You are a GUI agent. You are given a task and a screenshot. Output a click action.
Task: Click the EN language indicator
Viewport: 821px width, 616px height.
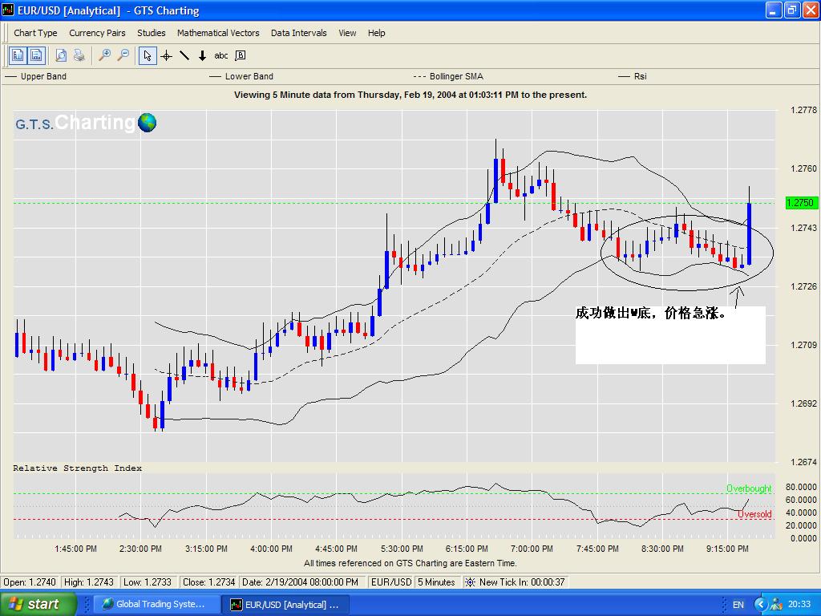[738, 605]
